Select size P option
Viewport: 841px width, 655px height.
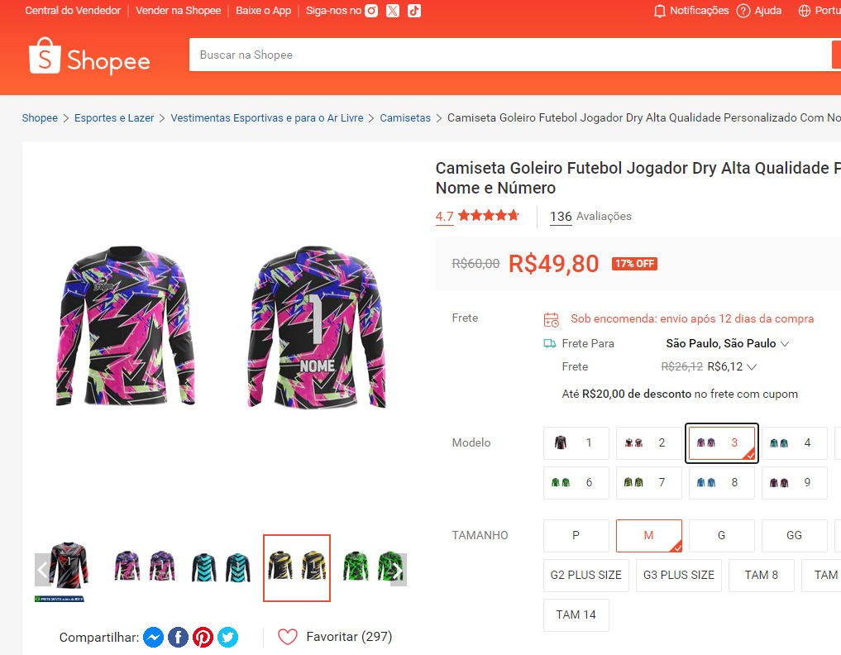pyautogui.click(x=576, y=535)
